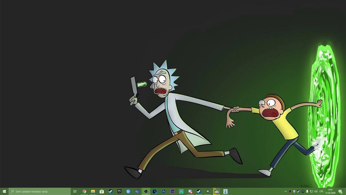Open the clock showing 0:10 21.03.2020
Viewport: 346px width, 195px height.
click(x=330, y=191)
